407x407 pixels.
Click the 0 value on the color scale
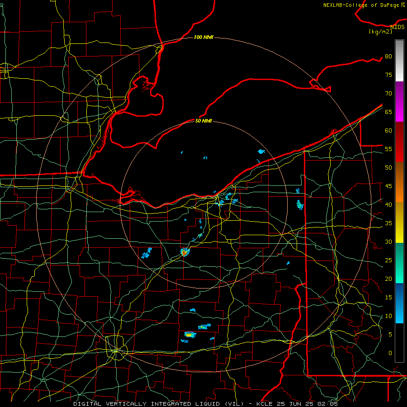pyautogui.click(x=390, y=353)
